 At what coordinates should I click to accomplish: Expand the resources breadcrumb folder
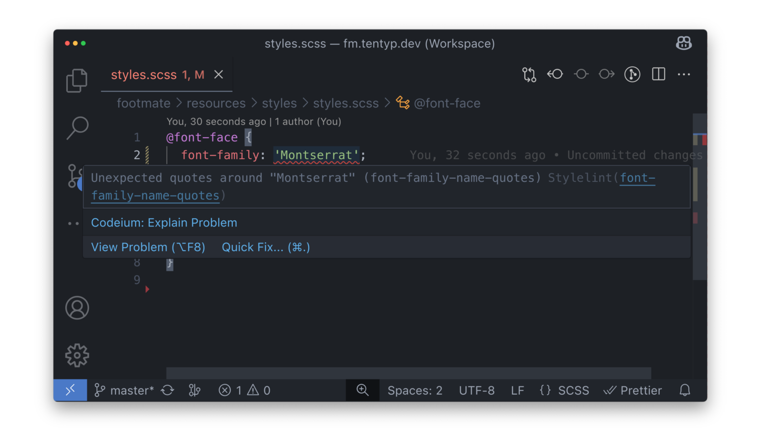(x=216, y=103)
